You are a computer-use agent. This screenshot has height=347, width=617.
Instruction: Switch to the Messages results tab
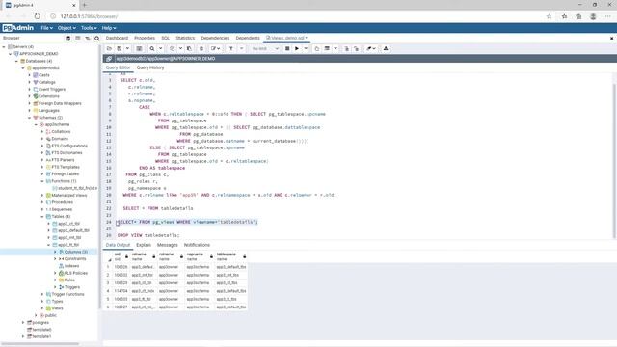click(167, 245)
